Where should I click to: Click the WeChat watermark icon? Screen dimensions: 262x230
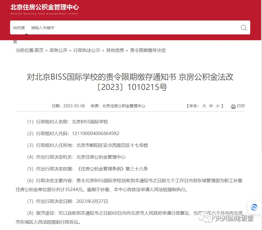coord(205,218)
